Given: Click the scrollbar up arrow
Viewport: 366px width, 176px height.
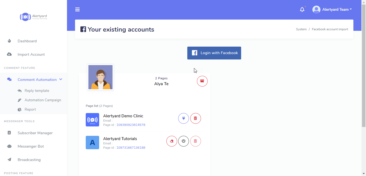Looking at the screenshot, I should [x=364, y=2].
